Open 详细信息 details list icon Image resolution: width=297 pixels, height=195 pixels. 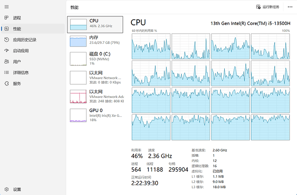(6, 73)
